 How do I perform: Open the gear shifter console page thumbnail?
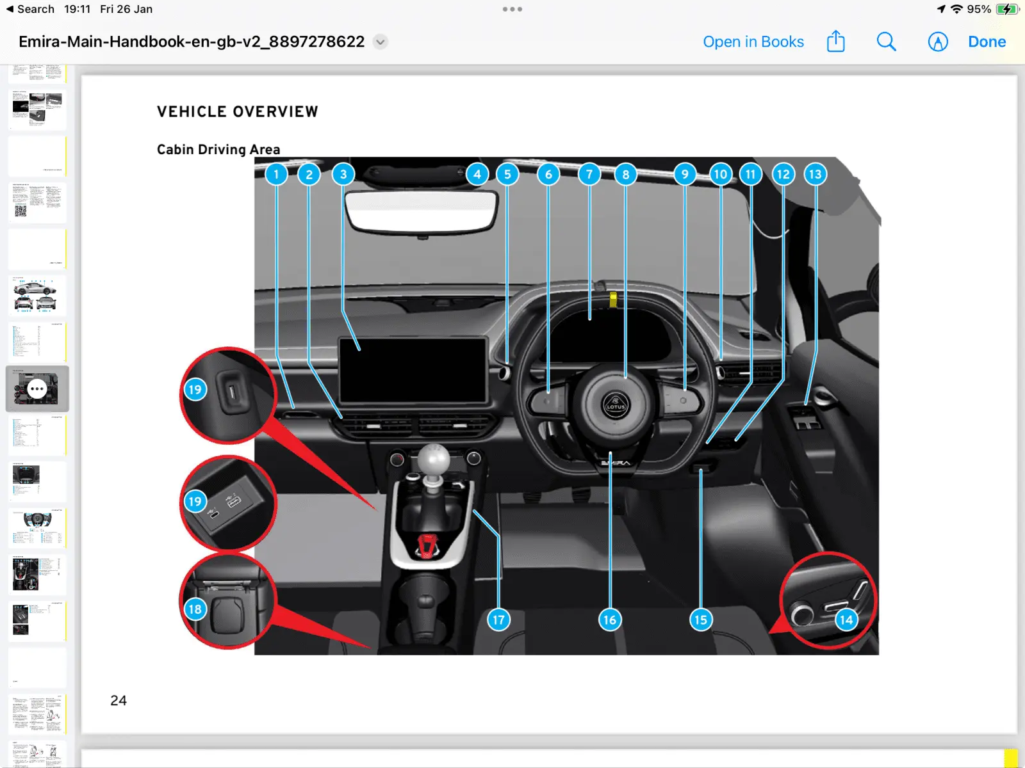click(37, 573)
